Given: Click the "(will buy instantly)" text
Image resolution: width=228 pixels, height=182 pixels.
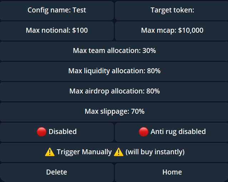Looking at the screenshot, I should pyautogui.click(x=155, y=152).
